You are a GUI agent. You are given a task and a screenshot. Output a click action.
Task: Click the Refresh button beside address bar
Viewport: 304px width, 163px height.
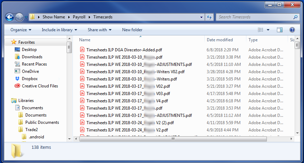point(209,17)
